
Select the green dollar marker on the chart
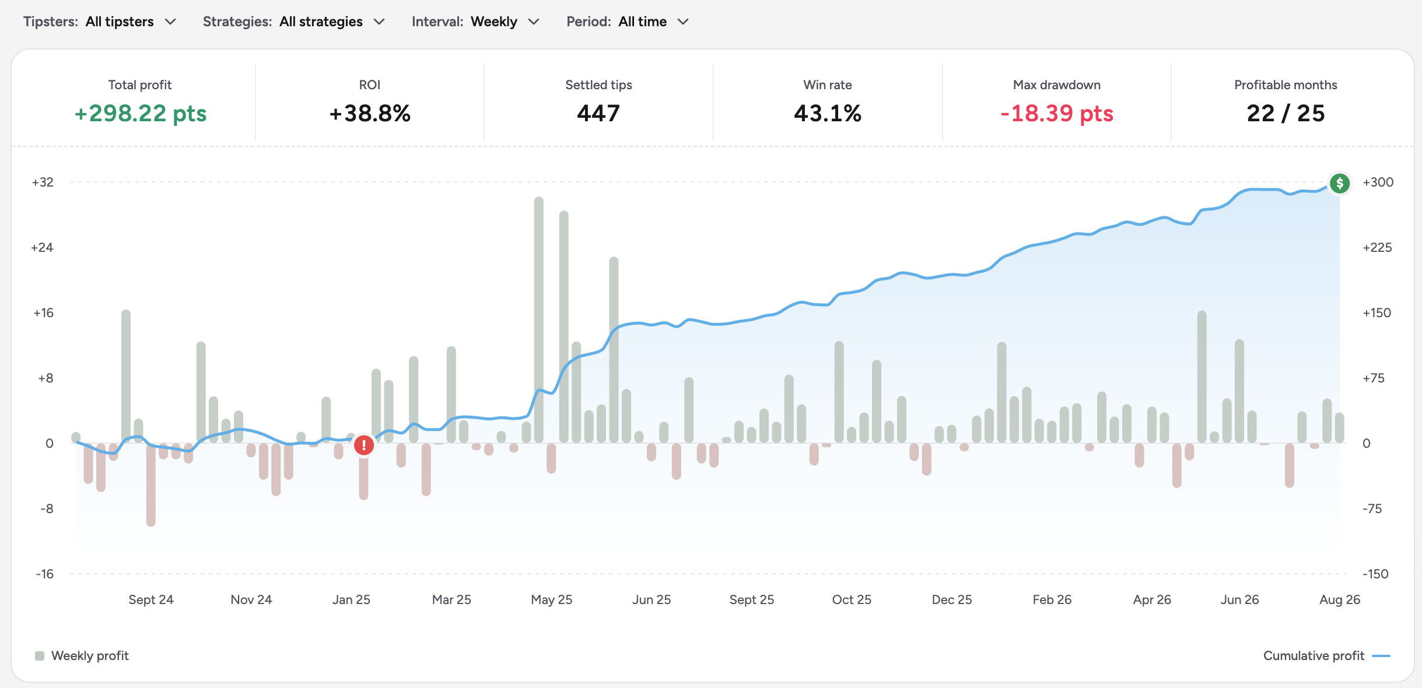[x=1340, y=184]
